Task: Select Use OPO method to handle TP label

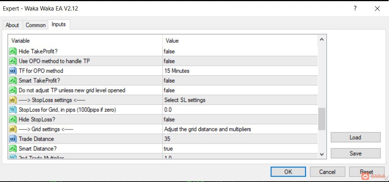Action: tap(54, 61)
